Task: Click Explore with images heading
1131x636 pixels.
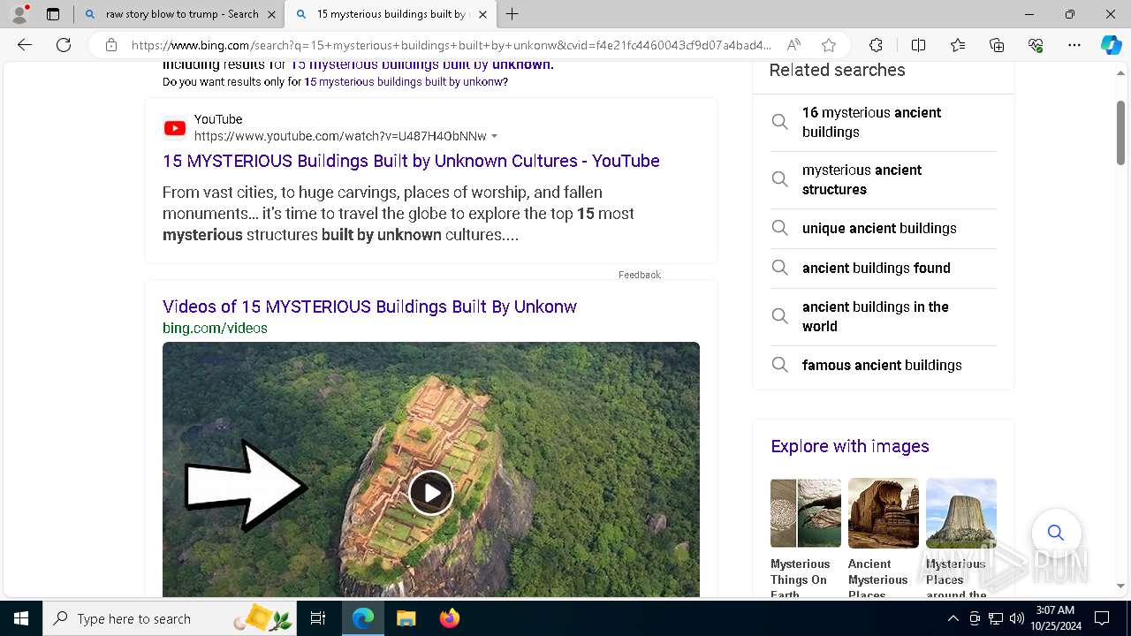Action: (x=850, y=446)
